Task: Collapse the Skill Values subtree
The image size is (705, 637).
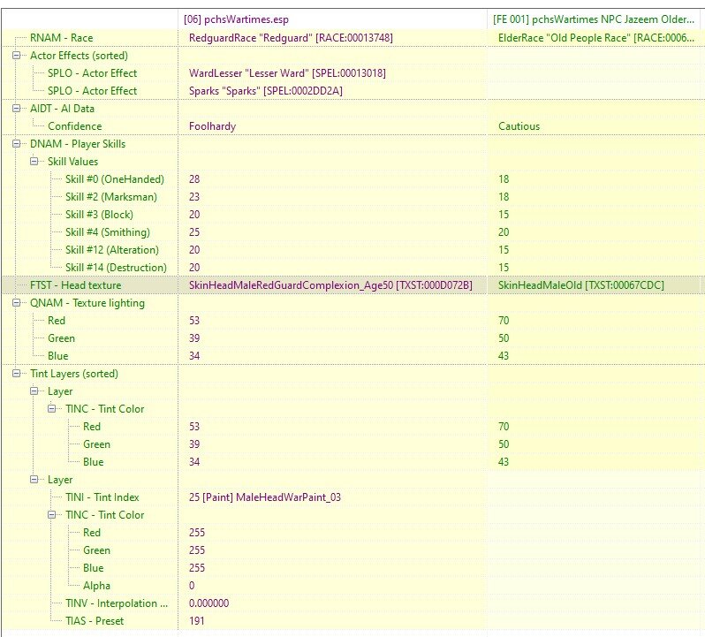Action: click(x=34, y=162)
